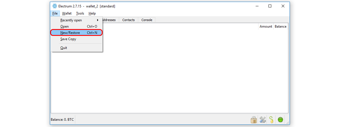Minimize the Electrum window
Screen dimensions: 342x127
pyautogui.click(x=257, y=6)
